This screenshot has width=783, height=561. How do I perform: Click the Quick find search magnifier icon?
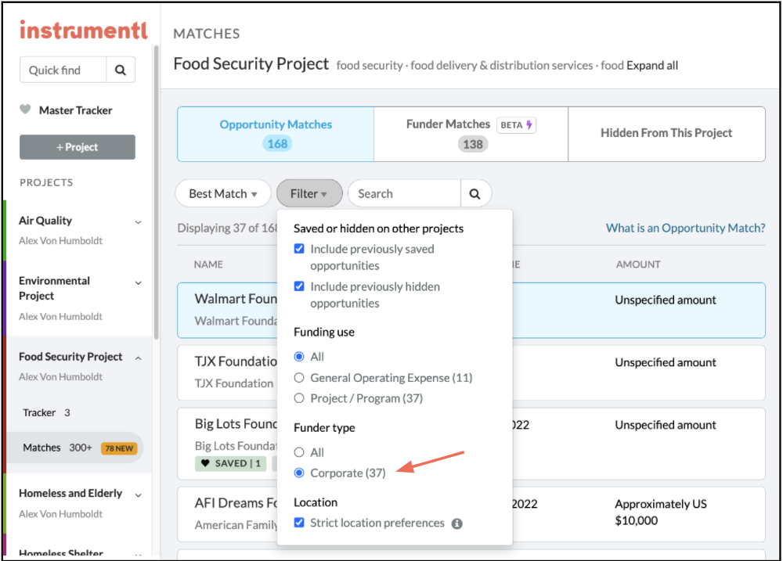(121, 70)
